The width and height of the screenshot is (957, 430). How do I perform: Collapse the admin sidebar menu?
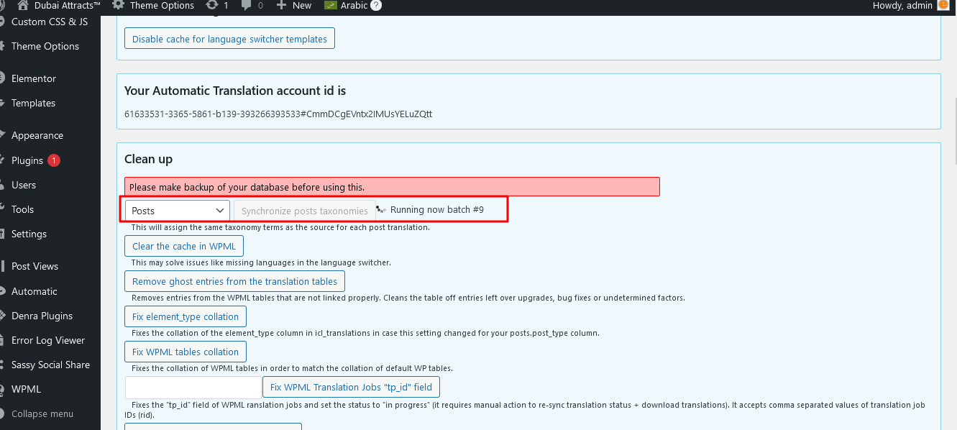(x=42, y=413)
